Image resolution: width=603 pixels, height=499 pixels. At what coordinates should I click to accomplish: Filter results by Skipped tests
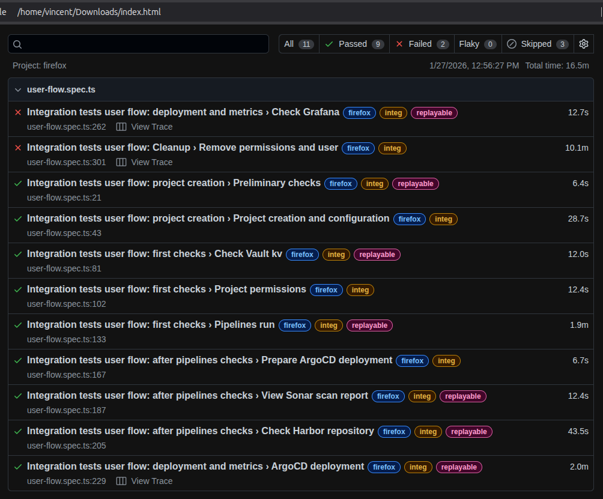(x=537, y=44)
